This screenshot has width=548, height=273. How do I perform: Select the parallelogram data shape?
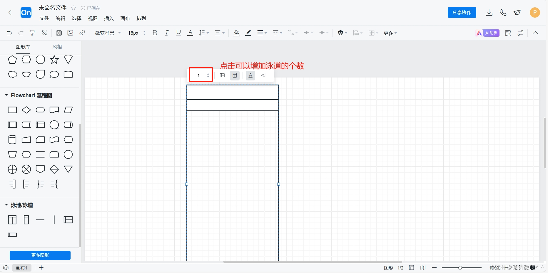pos(68,110)
